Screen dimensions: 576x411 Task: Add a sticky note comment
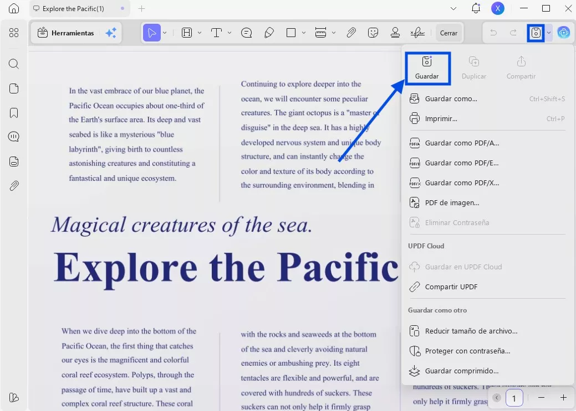pos(246,33)
